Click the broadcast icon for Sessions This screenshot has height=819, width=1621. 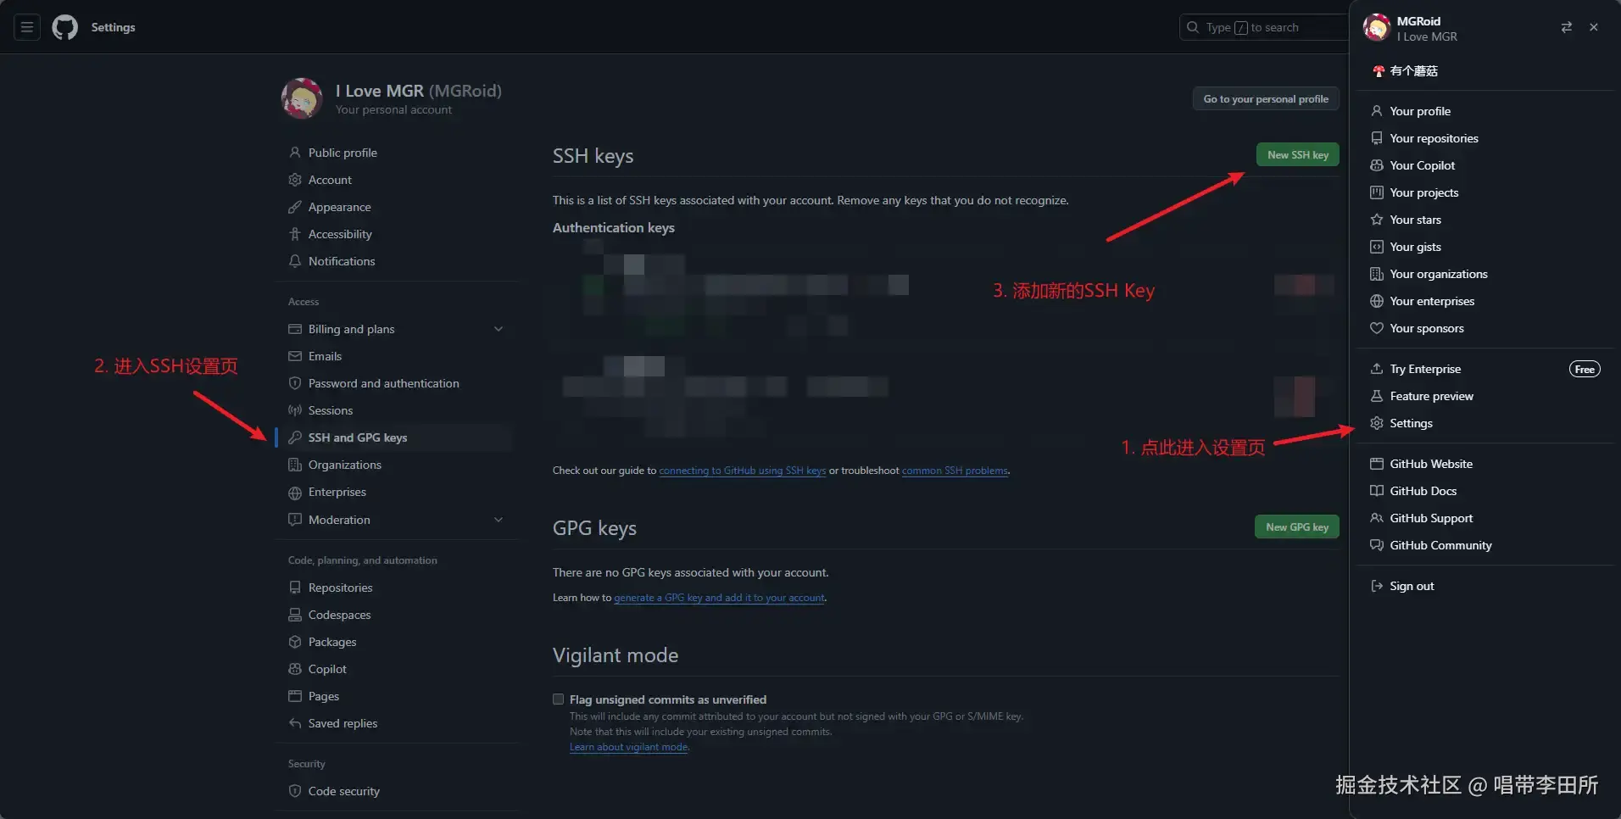[x=295, y=410]
